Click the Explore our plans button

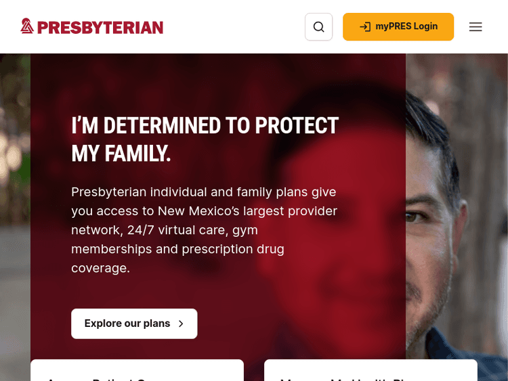pos(134,323)
